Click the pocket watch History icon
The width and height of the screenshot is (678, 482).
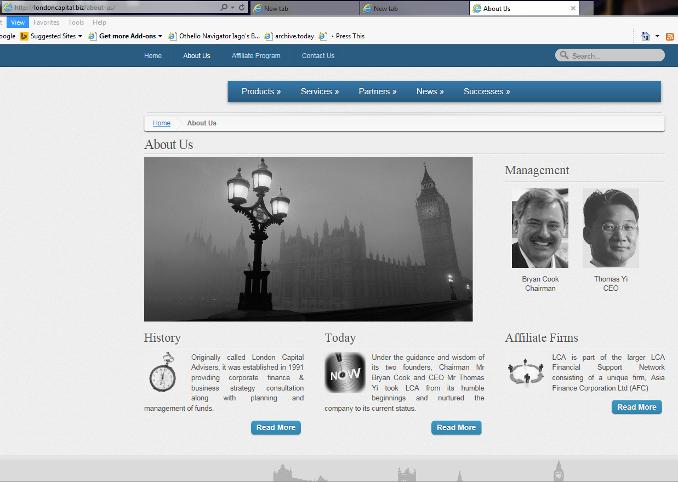[163, 372]
